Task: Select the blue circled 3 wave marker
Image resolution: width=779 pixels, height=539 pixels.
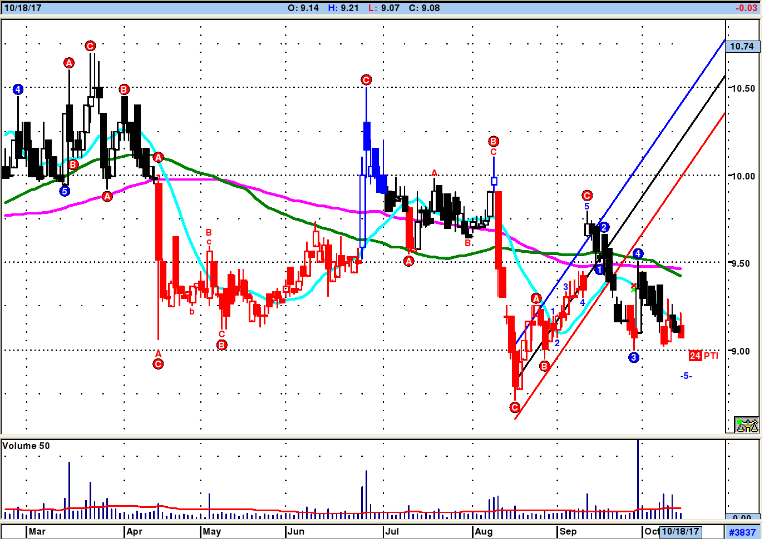Action: [x=634, y=358]
